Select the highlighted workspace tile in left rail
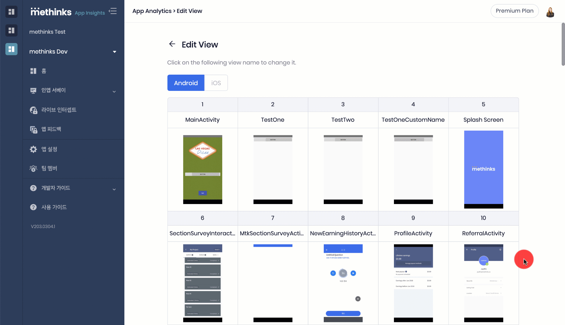The image size is (565, 325). pyautogui.click(x=11, y=49)
